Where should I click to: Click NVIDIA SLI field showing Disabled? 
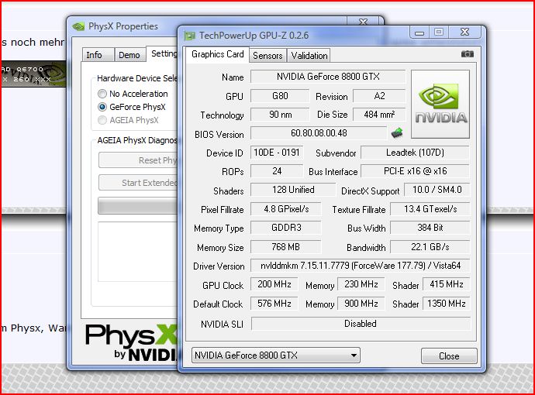click(x=361, y=324)
